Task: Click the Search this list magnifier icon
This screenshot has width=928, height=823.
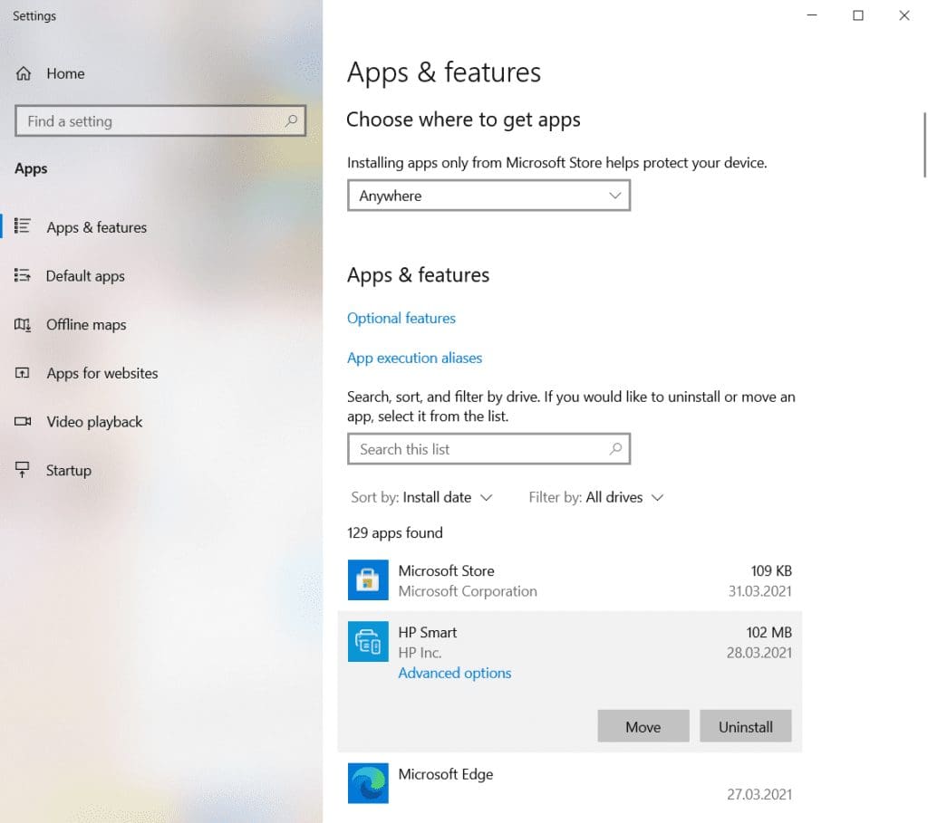Action: (x=615, y=449)
